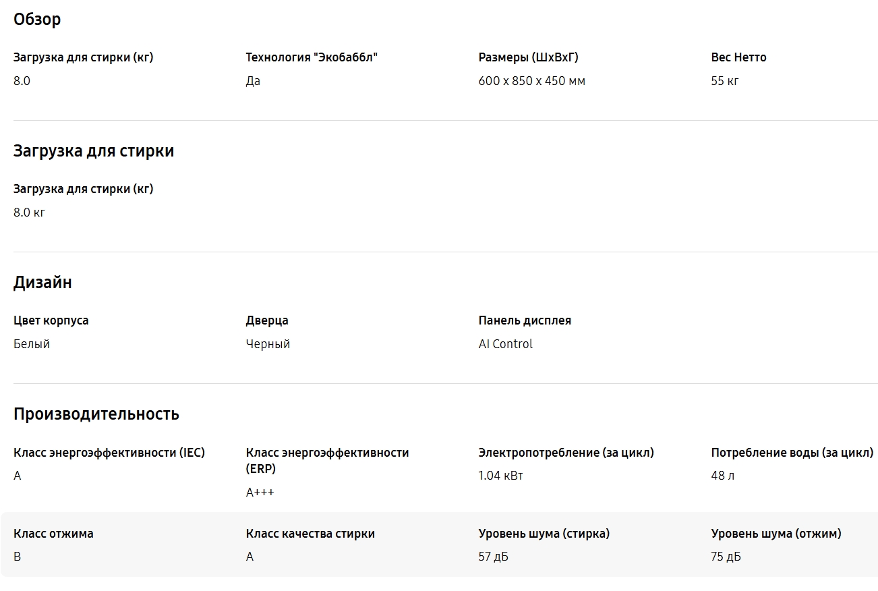Click the "1.04 кВт" power consumption value
The height and width of the screenshot is (591, 878).
pyautogui.click(x=500, y=476)
